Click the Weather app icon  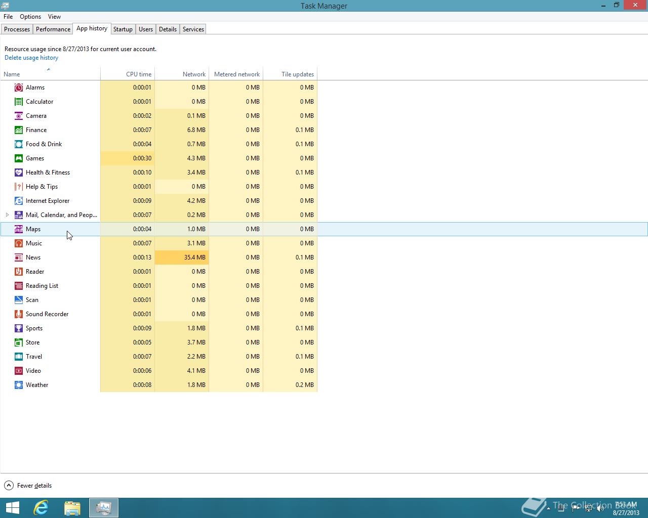pos(19,385)
